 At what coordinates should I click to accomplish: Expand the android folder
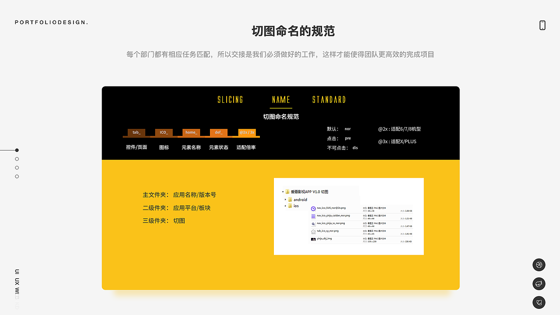[x=285, y=199]
